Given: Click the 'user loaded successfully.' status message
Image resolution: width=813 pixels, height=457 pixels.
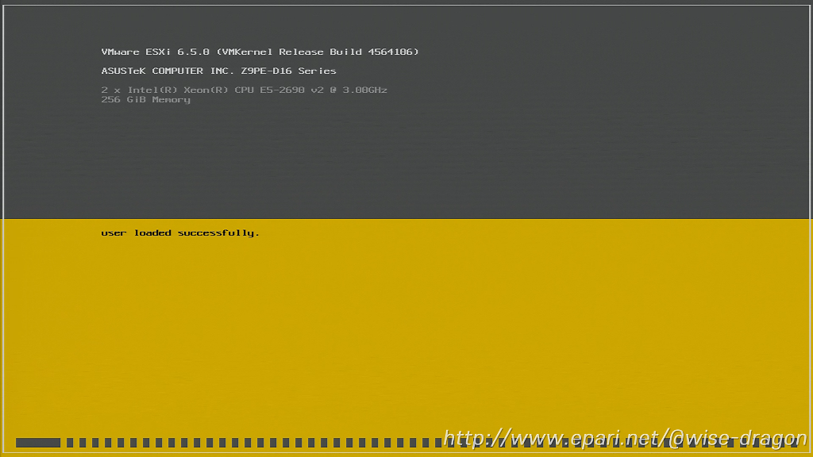Looking at the screenshot, I should [x=180, y=233].
